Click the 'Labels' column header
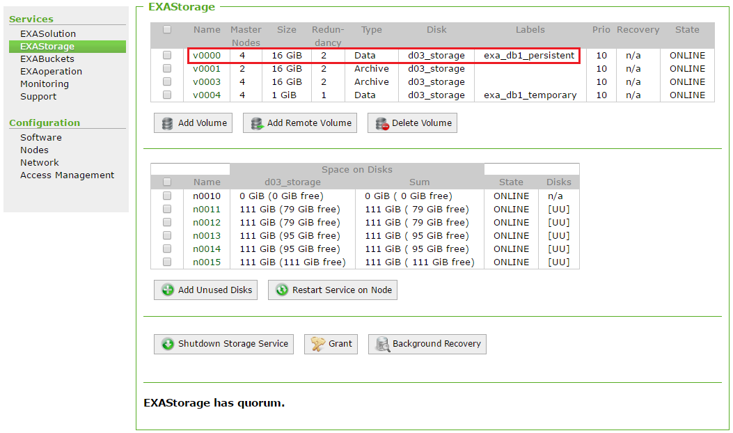Image resolution: width=733 pixels, height=433 pixels. (530, 29)
